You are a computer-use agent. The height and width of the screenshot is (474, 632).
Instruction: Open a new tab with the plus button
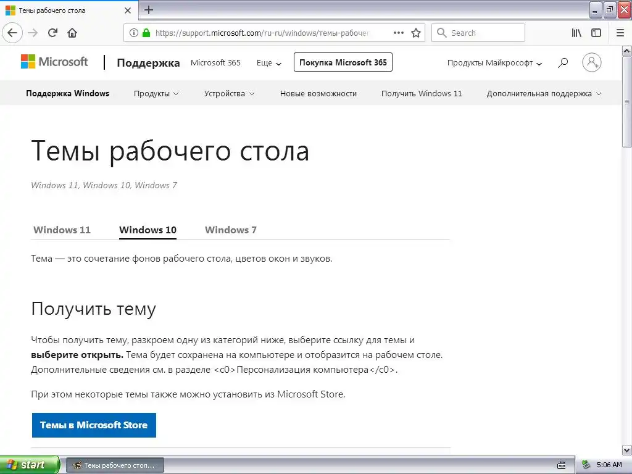149,10
